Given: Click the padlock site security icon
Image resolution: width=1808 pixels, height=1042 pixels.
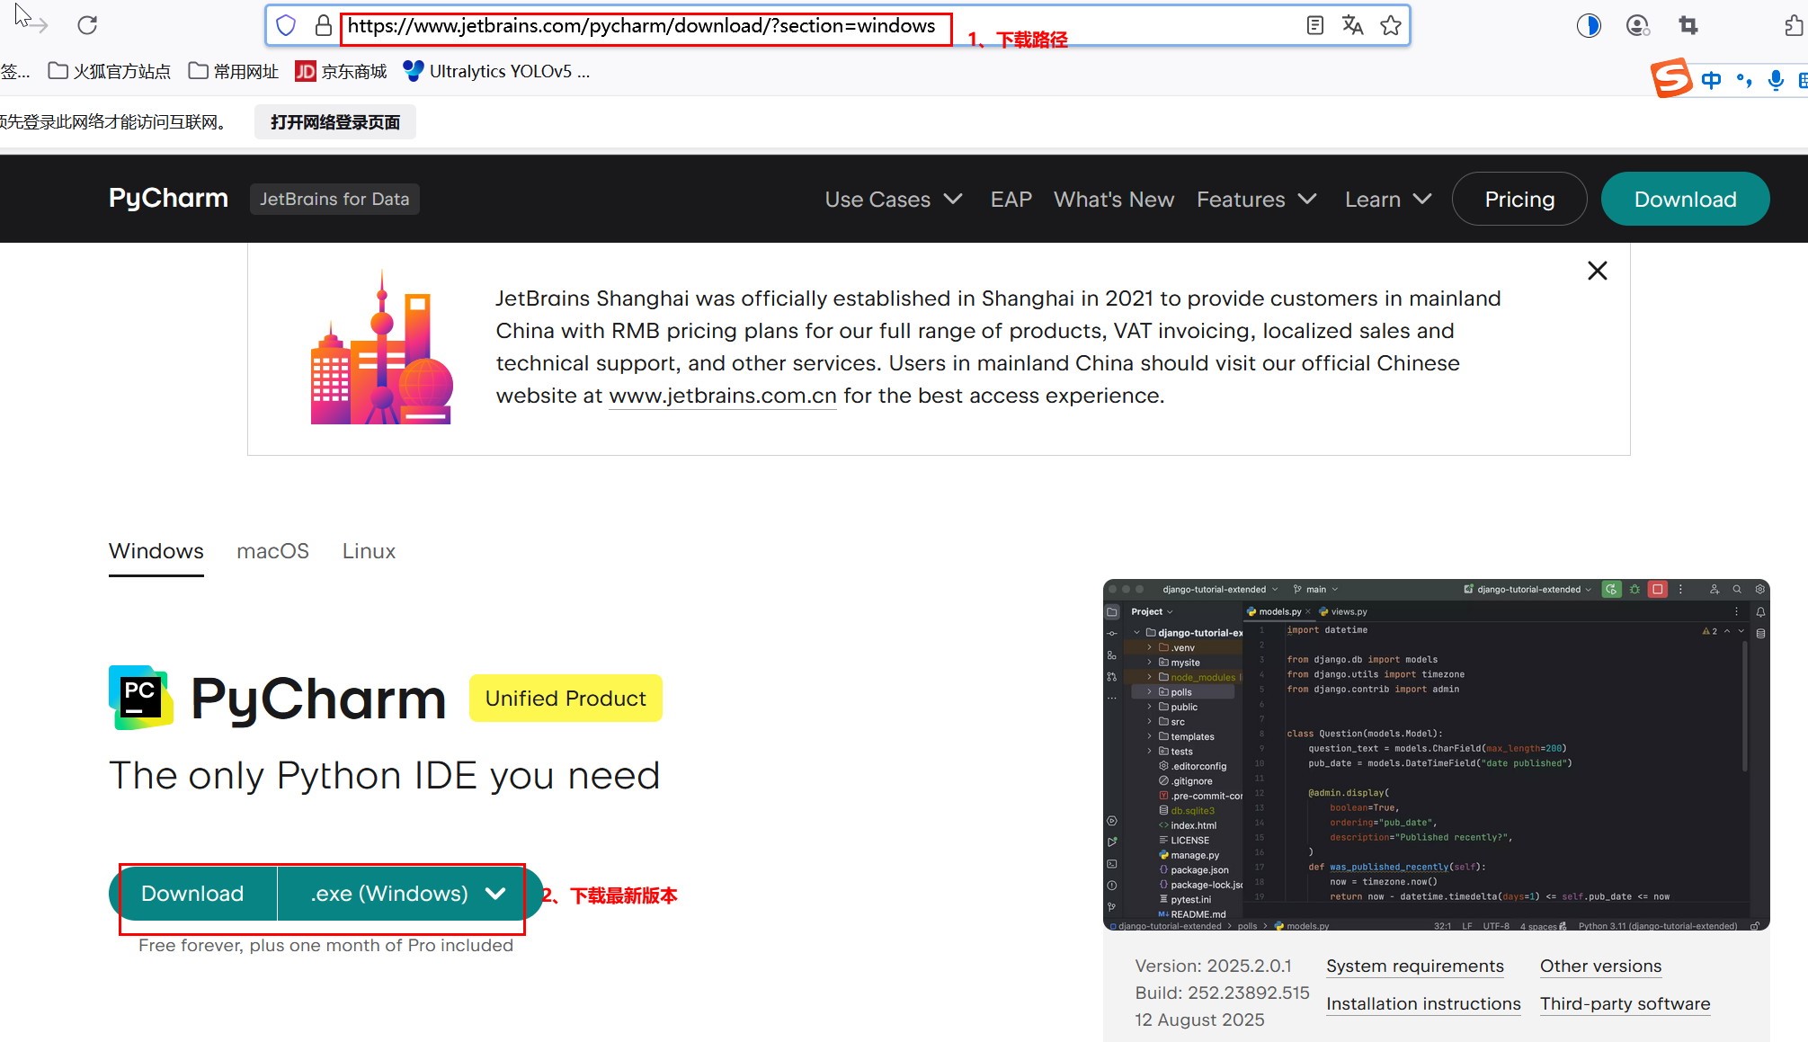Looking at the screenshot, I should pos(323,25).
